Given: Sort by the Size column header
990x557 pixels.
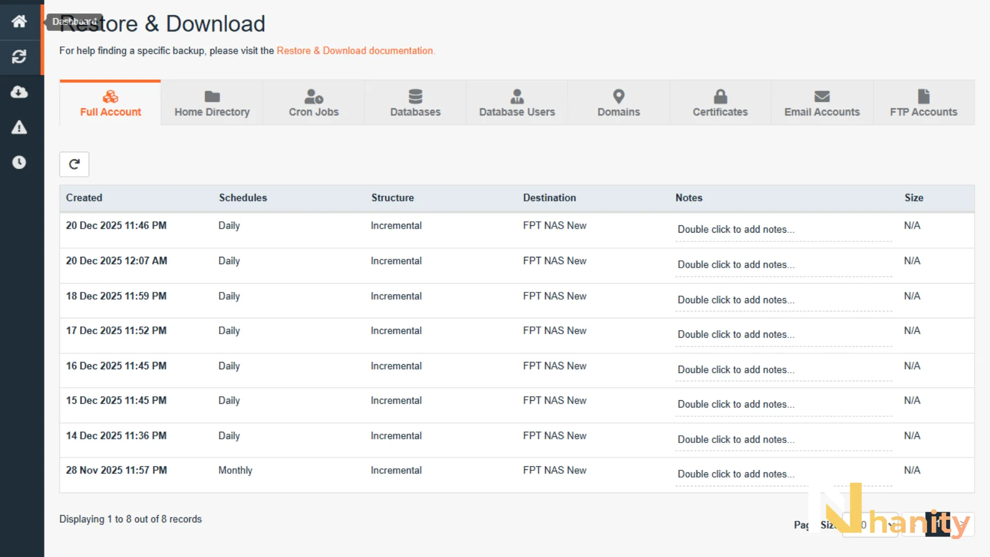Looking at the screenshot, I should tap(914, 198).
